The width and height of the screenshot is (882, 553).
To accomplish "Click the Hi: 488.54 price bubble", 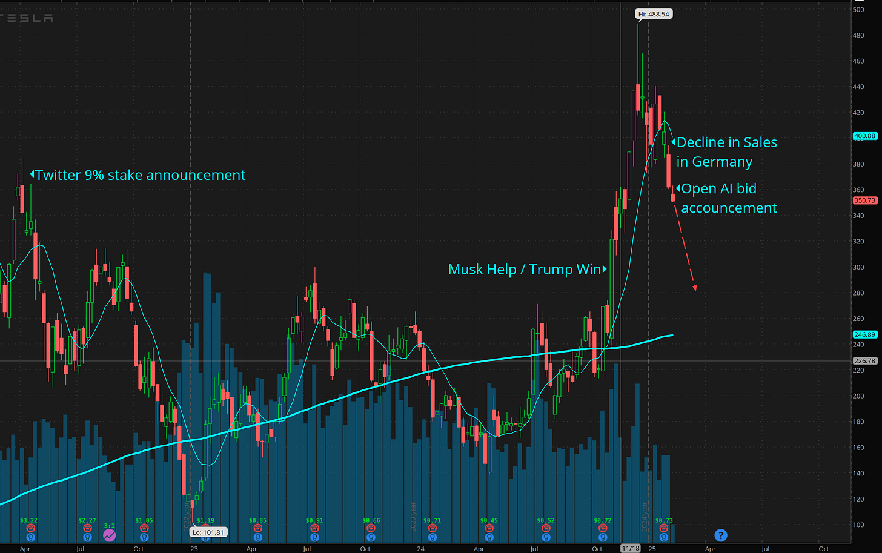I will [654, 14].
